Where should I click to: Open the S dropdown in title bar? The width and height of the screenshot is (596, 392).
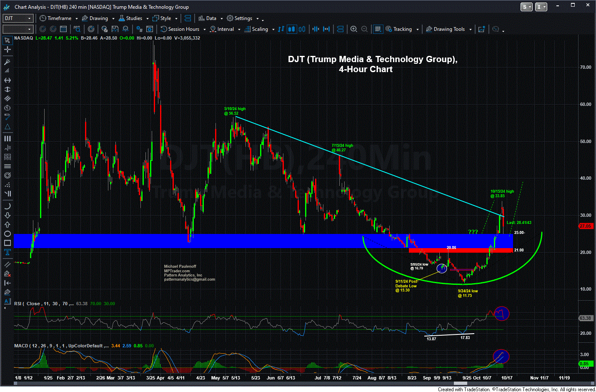coord(526,7)
